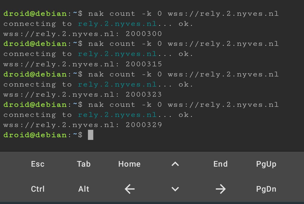Screen dimensions: 304x204
Task: Click the first nak count command's wss URL
Action: point(223,14)
